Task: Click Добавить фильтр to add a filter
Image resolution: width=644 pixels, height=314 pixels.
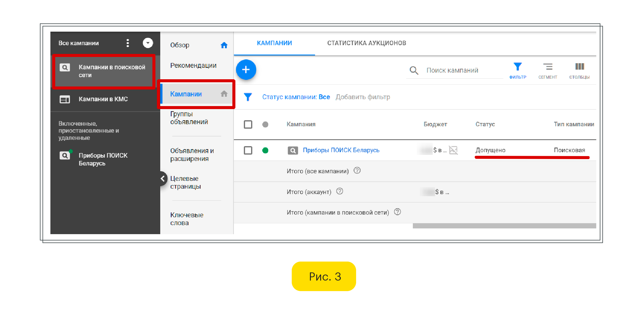Action: (x=363, y=97)
